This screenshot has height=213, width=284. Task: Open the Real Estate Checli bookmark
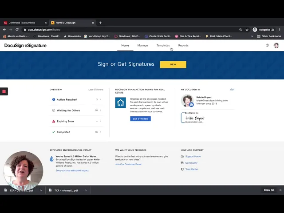[219, 36]
